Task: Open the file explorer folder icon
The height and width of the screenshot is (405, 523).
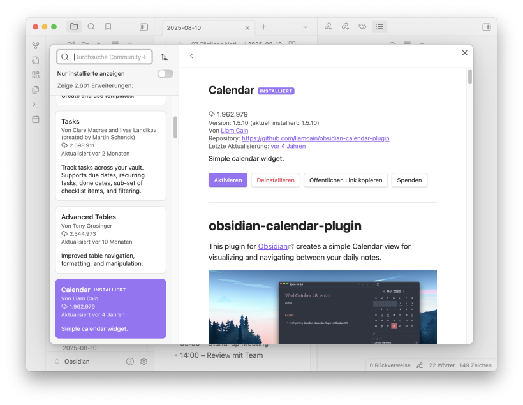Action: (74, 26)
